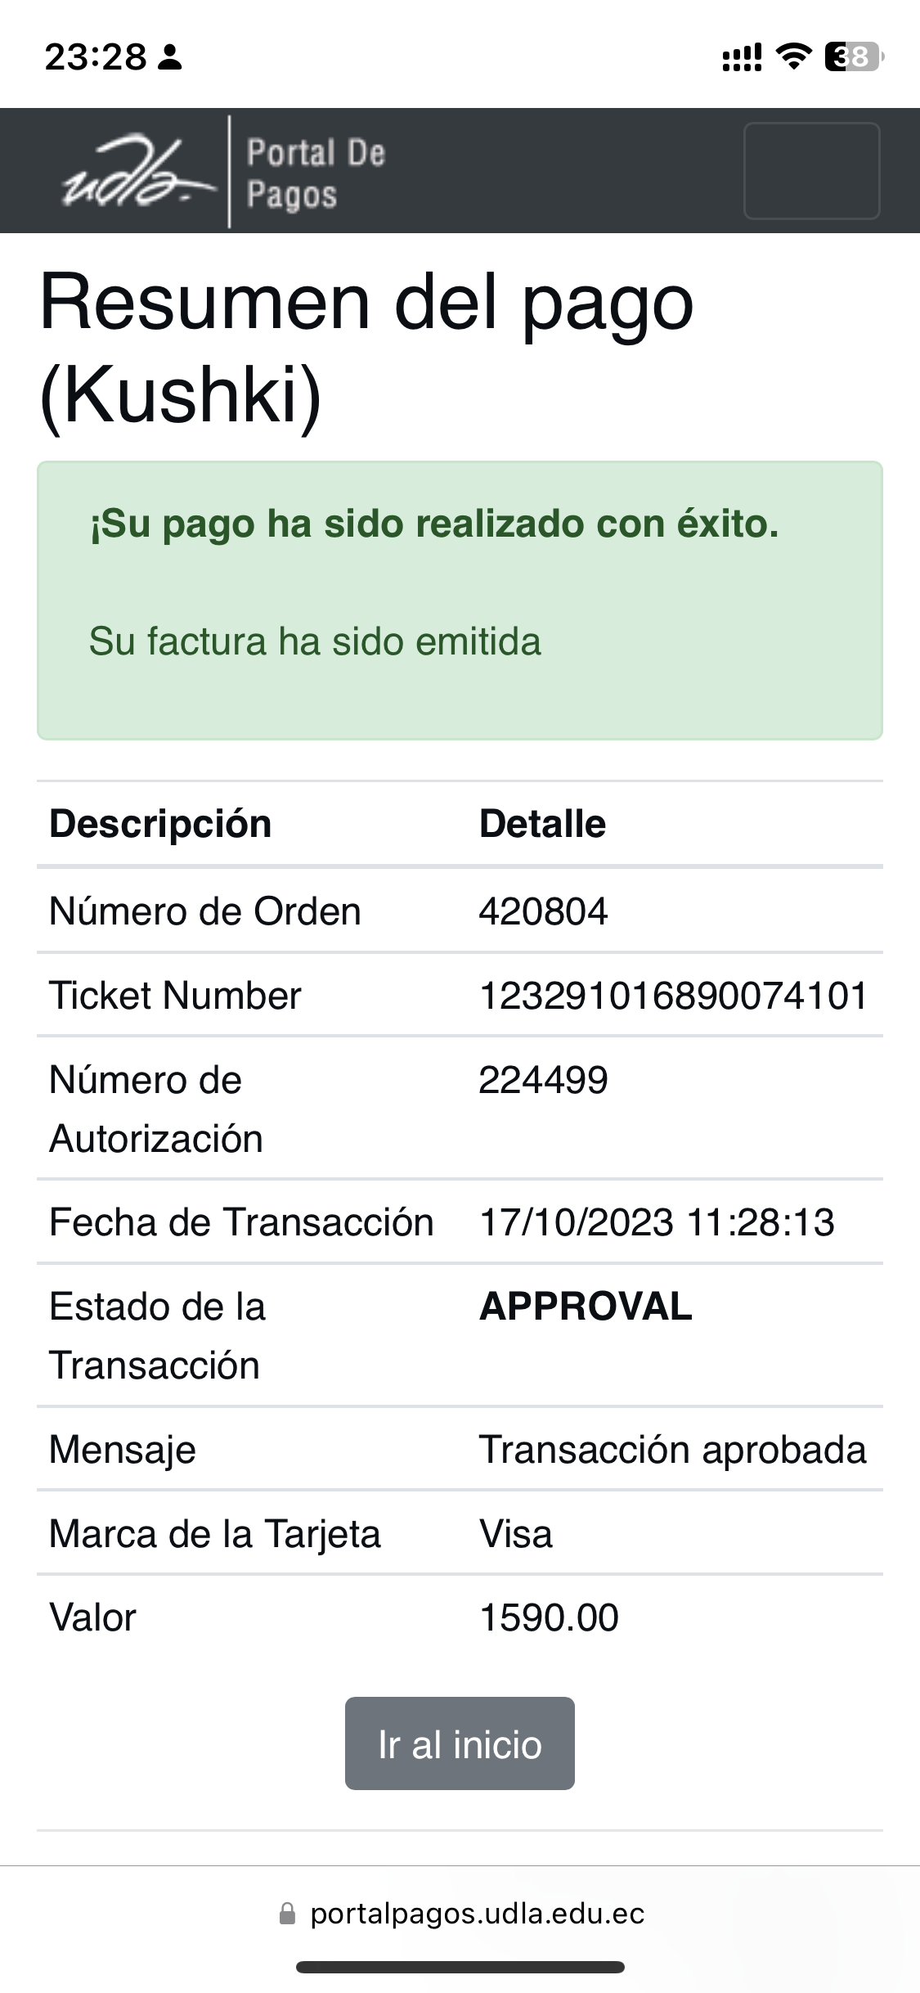Tap the home indicator bar at bottom
Screen dimensions: 920x1993
click(460, 1967)
